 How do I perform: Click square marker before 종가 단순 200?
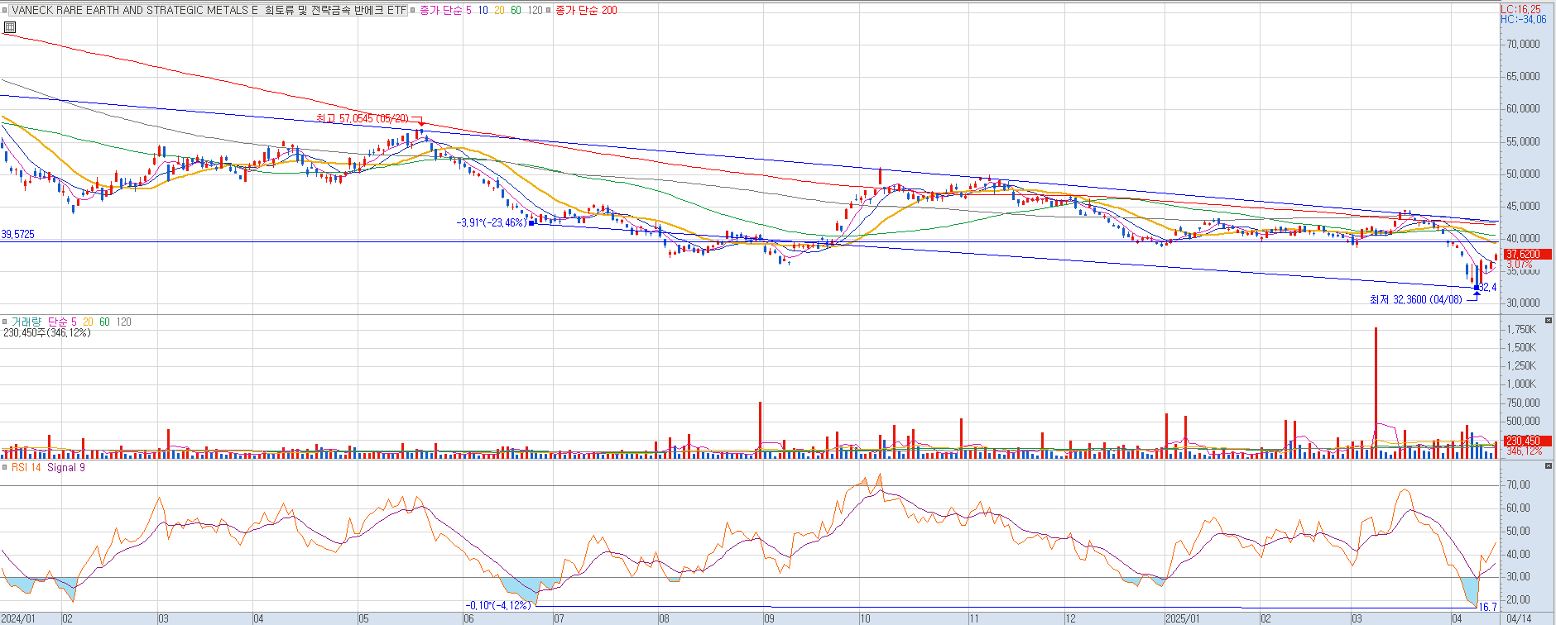(x=549, y=11)
